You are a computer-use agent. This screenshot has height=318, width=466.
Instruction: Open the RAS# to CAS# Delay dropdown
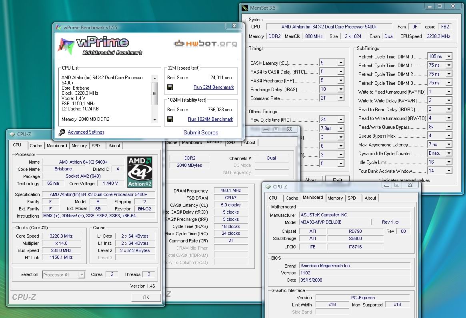pyautogui.click(x=341, y=72)
